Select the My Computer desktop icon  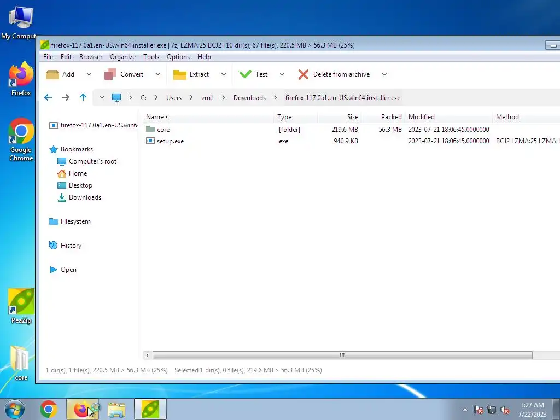click(x=20, y=22)
